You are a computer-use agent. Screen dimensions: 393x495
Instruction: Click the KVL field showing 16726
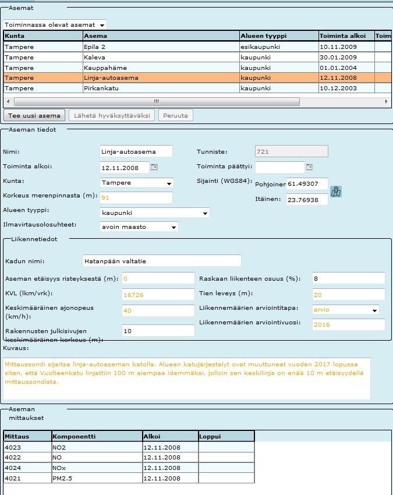[158, 295]
